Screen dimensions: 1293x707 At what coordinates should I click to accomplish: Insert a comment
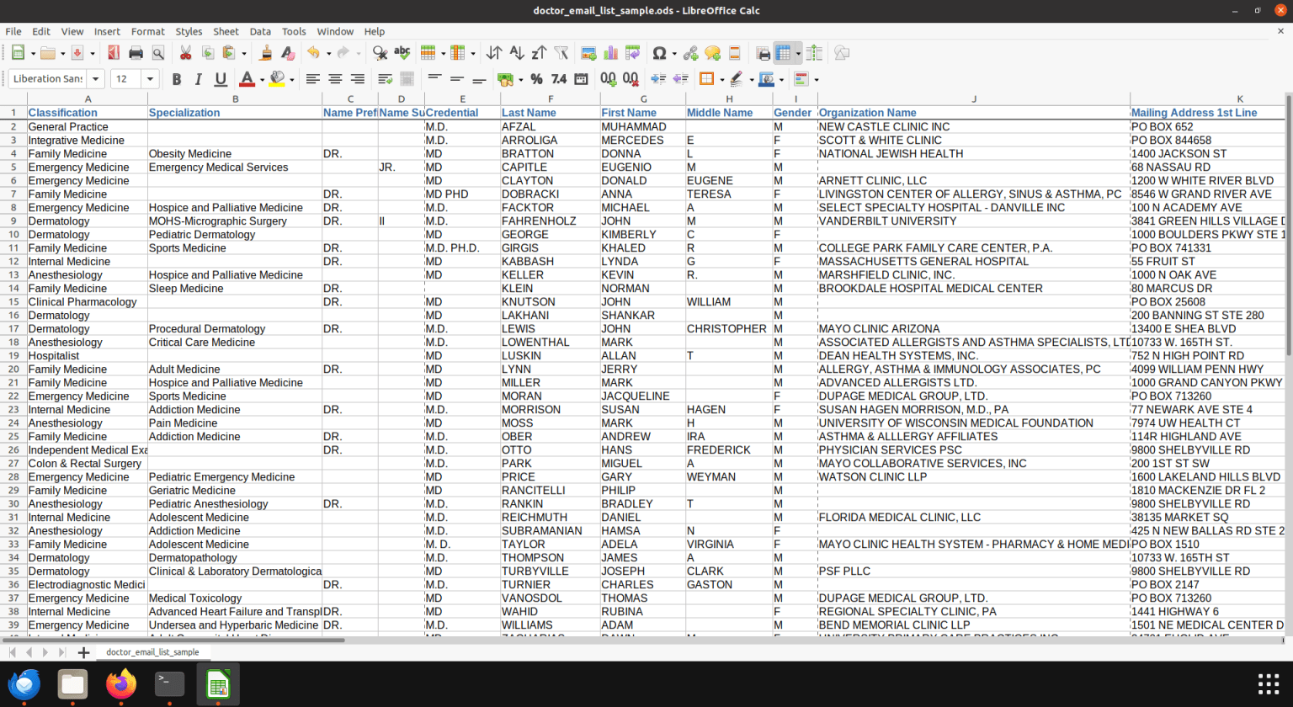pos(712,52)
